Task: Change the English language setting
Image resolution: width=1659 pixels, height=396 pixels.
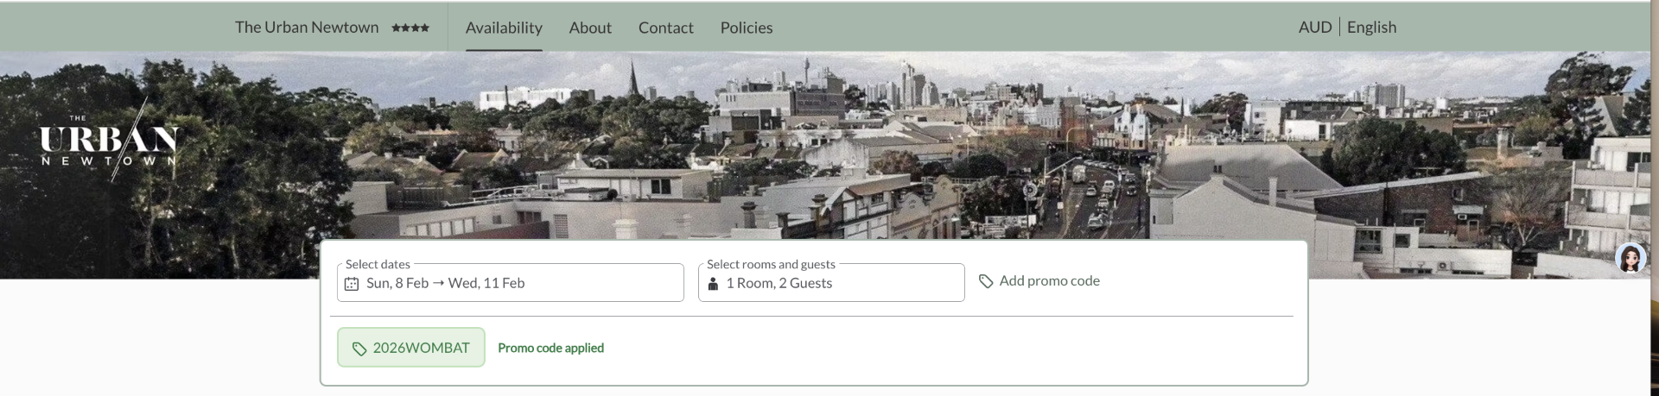Action: click(1371, 27)
